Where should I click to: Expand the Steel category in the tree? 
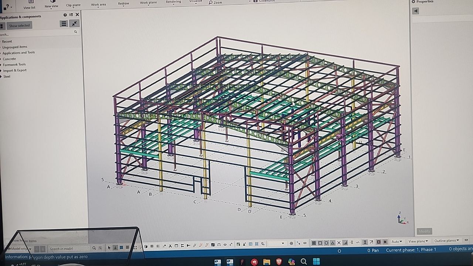tap(7, 76)
